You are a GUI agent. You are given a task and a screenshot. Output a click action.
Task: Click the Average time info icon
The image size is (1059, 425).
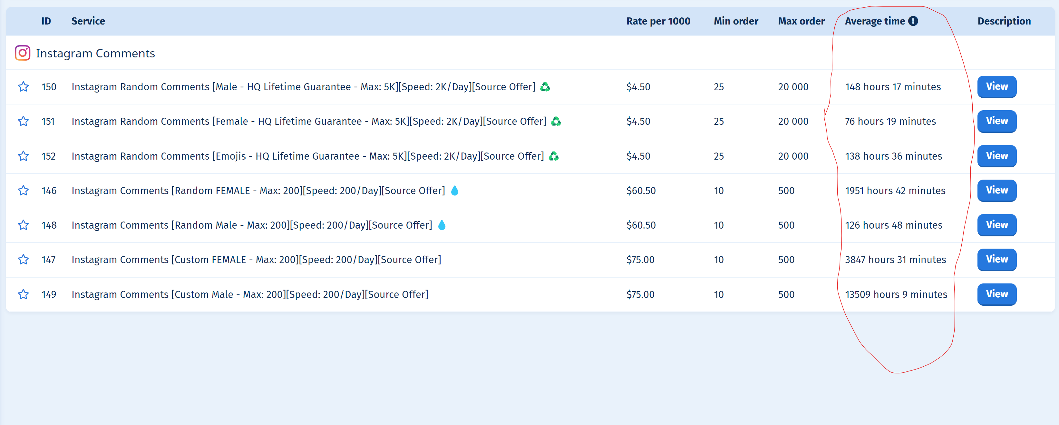[913, 21]
